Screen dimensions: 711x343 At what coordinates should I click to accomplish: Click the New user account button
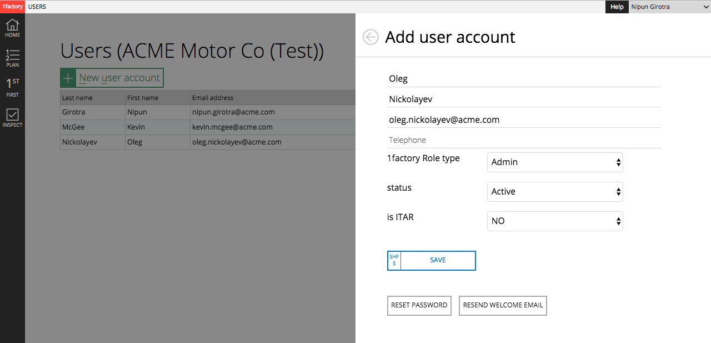pos(112,78)
